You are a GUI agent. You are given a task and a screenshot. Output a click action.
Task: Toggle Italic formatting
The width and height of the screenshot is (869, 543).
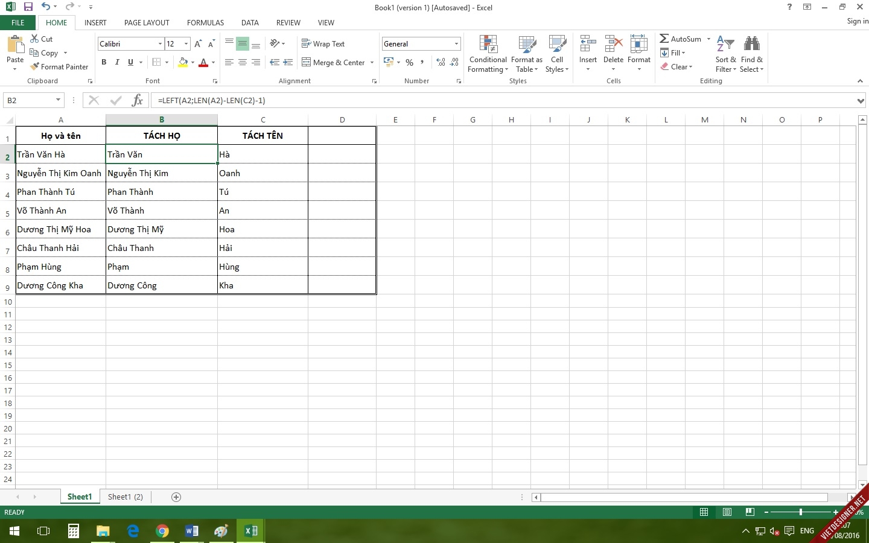coord(117,62)
